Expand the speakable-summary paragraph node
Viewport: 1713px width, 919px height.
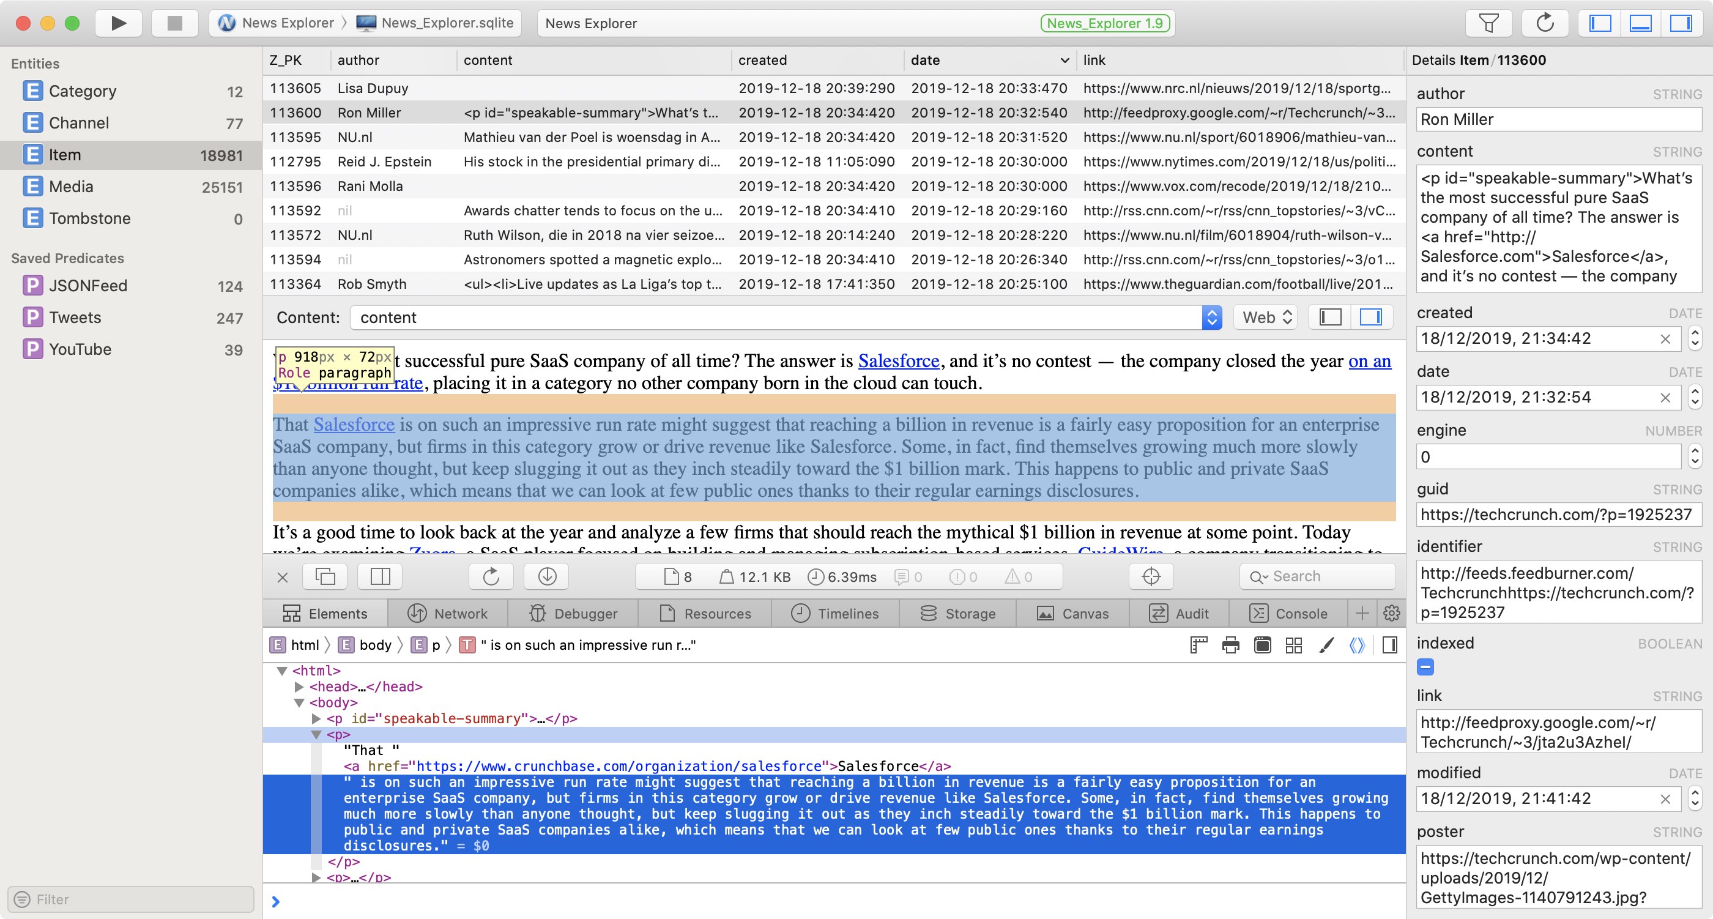tap(316, 719)
